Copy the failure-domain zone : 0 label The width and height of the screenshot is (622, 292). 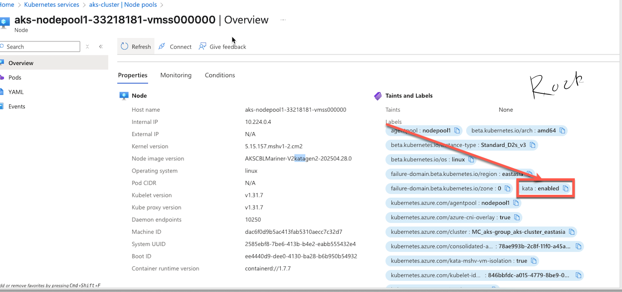tap(507, 189)
